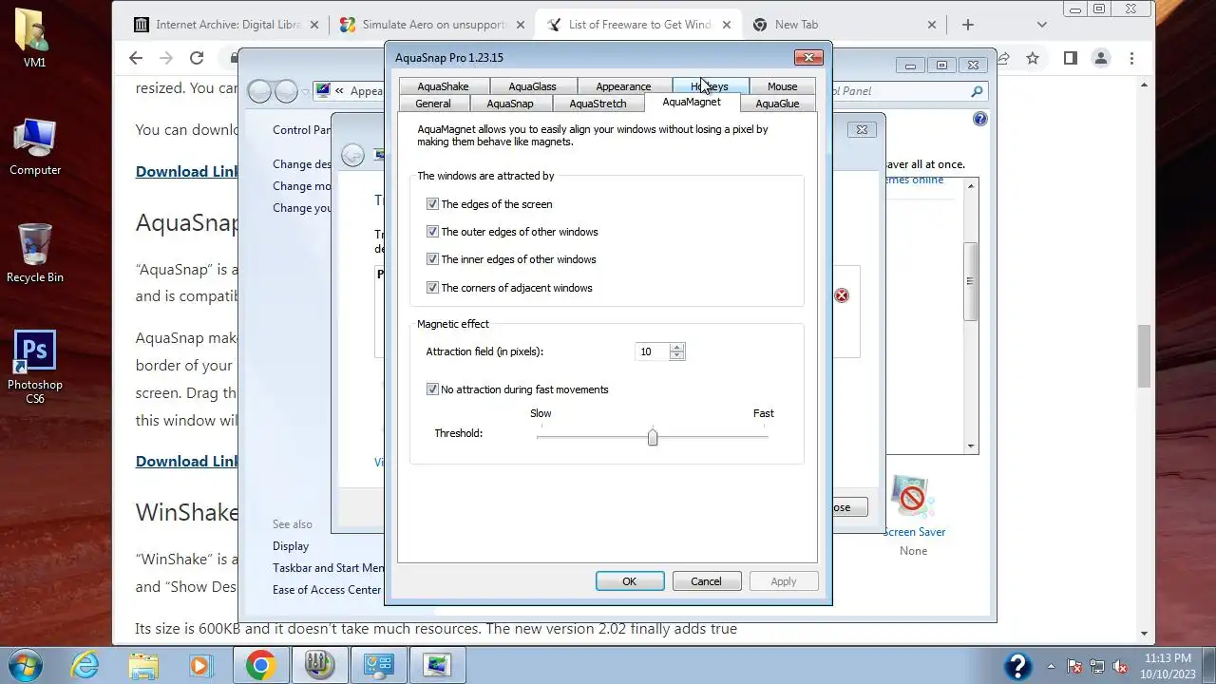Toggle No attraction during fast movements
1216x684 pixels.
[432, 389]
